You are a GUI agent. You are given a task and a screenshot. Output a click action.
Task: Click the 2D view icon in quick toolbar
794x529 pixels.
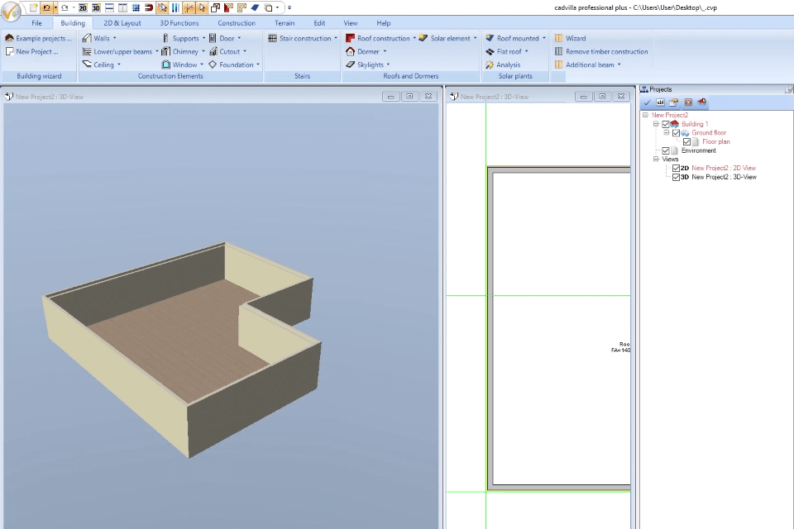click(83, 7)
